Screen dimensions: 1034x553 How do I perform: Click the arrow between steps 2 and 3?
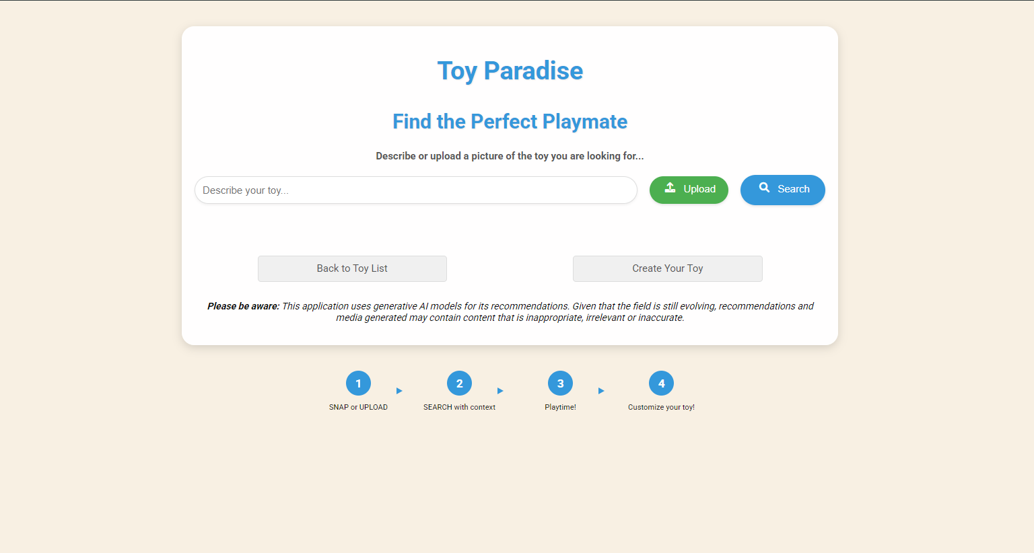[x=500, y=391]
